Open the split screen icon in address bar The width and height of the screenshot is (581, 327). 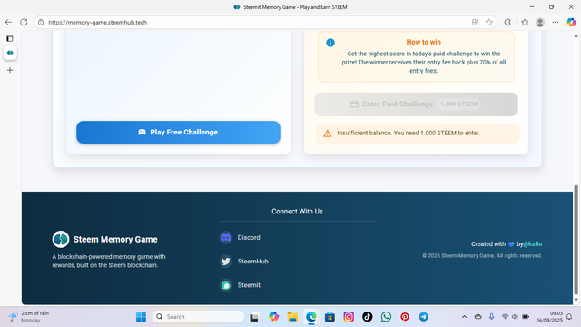pyautogui.click(x=476, y=22)
